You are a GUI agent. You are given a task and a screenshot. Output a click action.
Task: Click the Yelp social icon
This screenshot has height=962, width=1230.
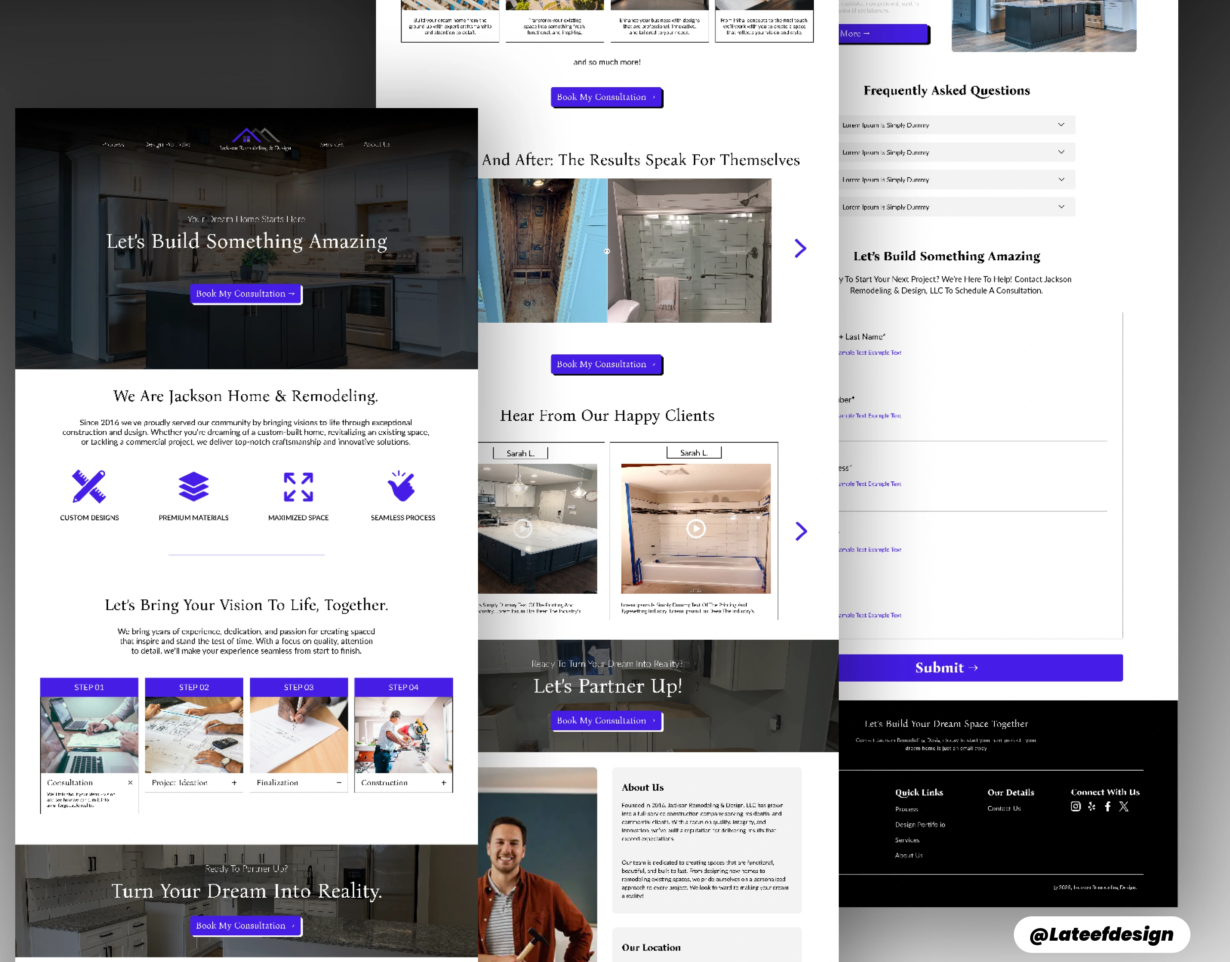click(1092, 806)
